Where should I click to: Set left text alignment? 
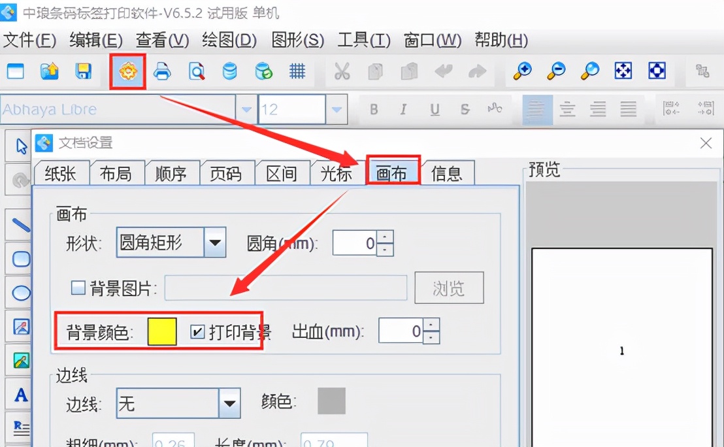(x=538, y=110)
